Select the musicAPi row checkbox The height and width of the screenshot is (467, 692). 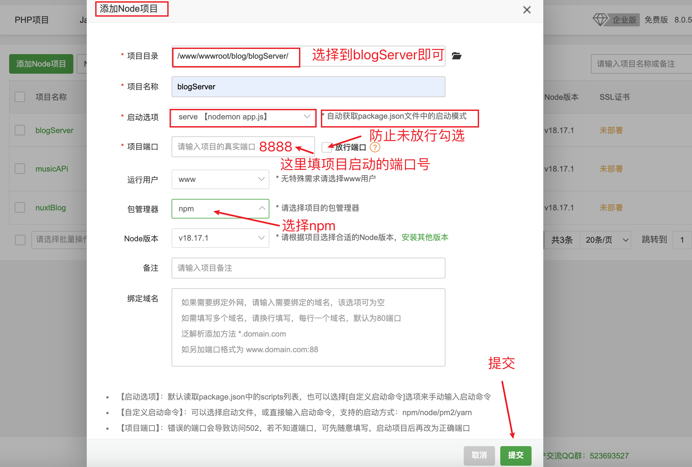(x=20, y=169)
